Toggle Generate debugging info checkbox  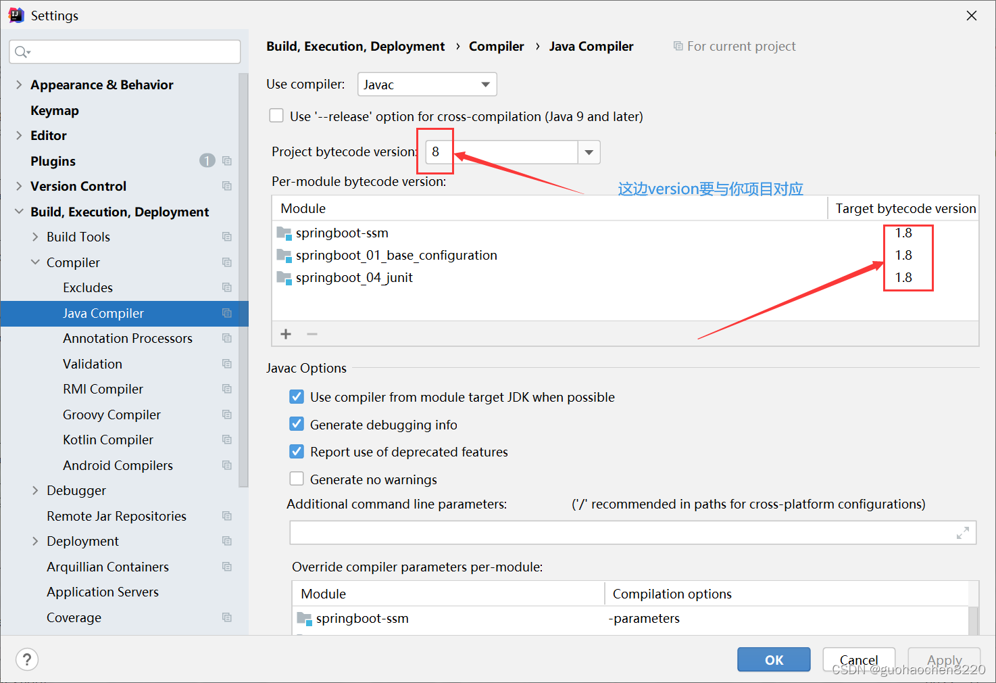point(297,424)
